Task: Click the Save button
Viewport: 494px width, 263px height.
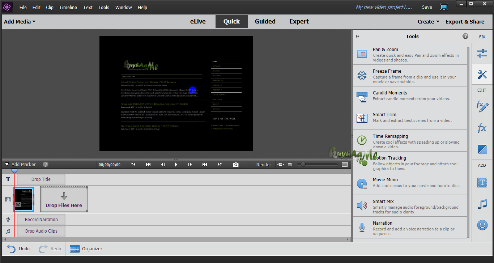Action: coord(427,7)
